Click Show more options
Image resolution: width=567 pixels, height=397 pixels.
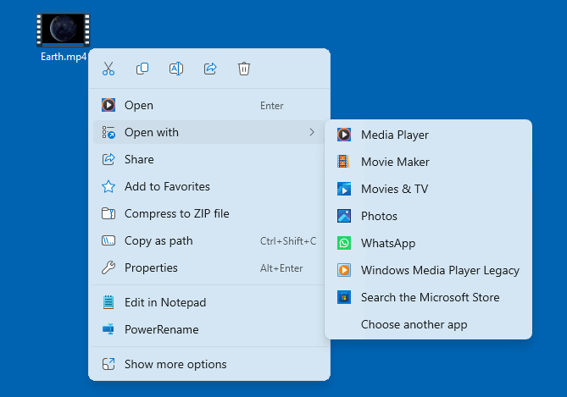(x=209, y=364)
